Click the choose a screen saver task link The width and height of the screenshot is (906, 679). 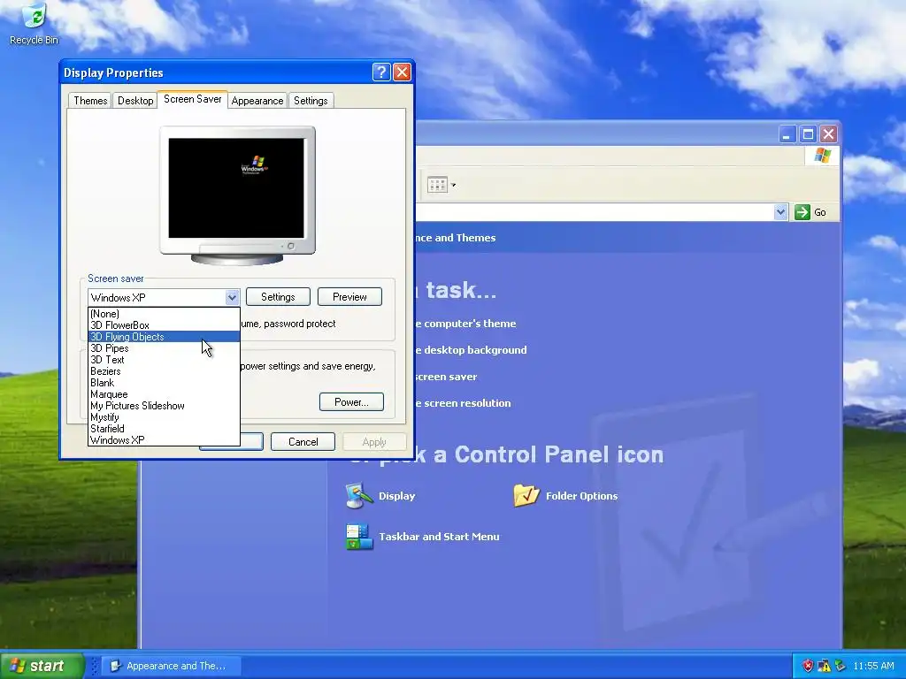[446, 377]
